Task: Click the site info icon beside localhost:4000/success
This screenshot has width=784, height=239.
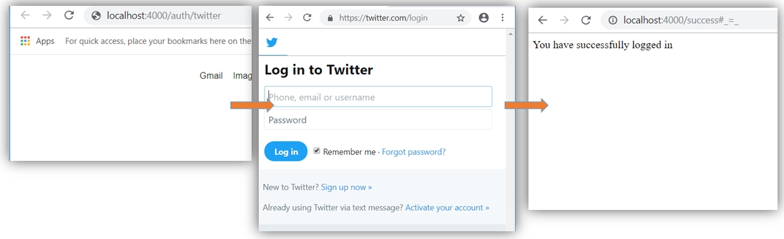Action: (x=613, y=20)
